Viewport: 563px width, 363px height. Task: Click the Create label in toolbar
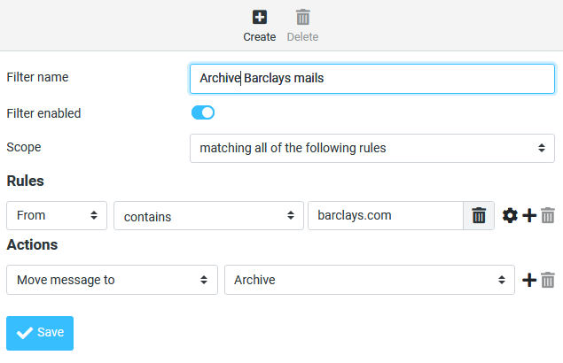pyautogui.click(x=260, y=37)
